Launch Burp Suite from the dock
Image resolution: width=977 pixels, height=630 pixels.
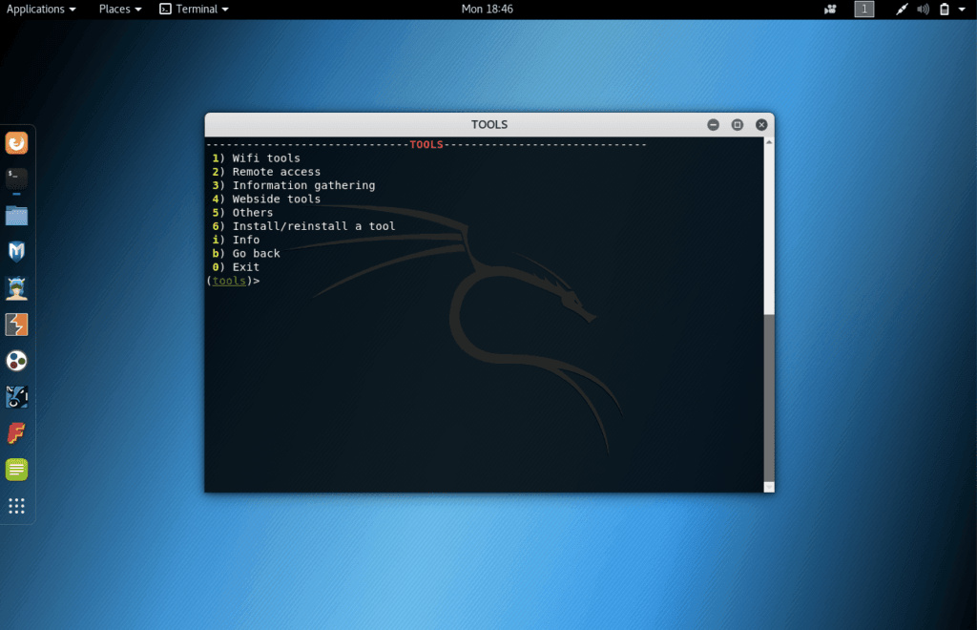pyautogui.click(x=17, y=325)
